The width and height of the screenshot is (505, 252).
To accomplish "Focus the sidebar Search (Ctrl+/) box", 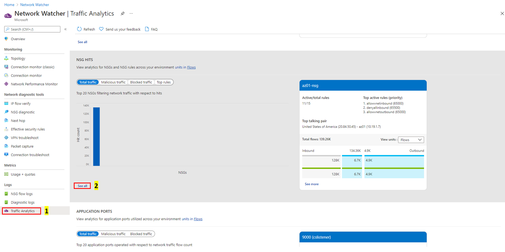I will pyautogui.click(x=32, y=29).
